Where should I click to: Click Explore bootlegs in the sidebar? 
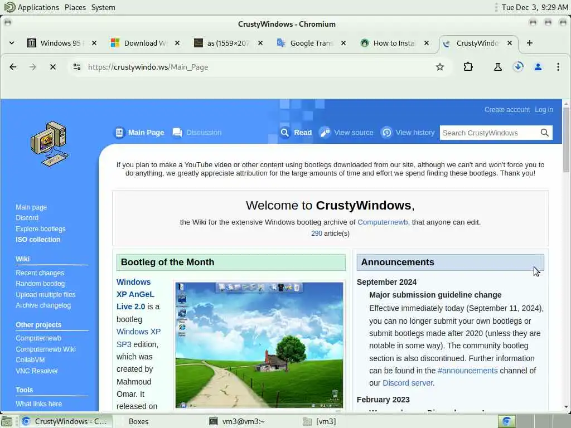click(40, 228)
